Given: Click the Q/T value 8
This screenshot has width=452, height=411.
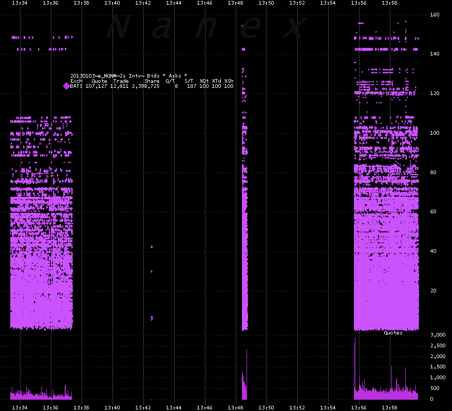Looking at the screenshot, I should 176,86.
